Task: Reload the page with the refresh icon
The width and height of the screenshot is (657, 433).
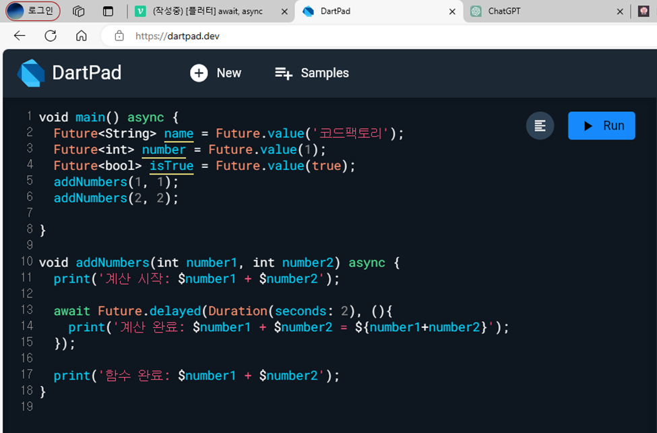Action: [51, 36]
